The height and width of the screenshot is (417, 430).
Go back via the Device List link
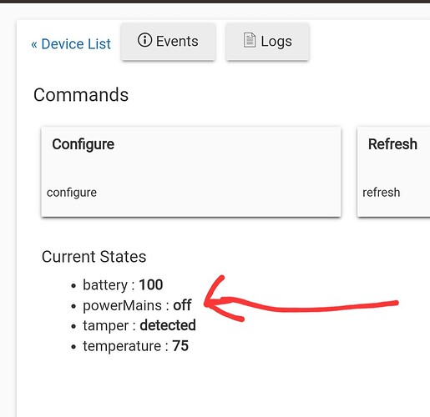tap(71, 44)
